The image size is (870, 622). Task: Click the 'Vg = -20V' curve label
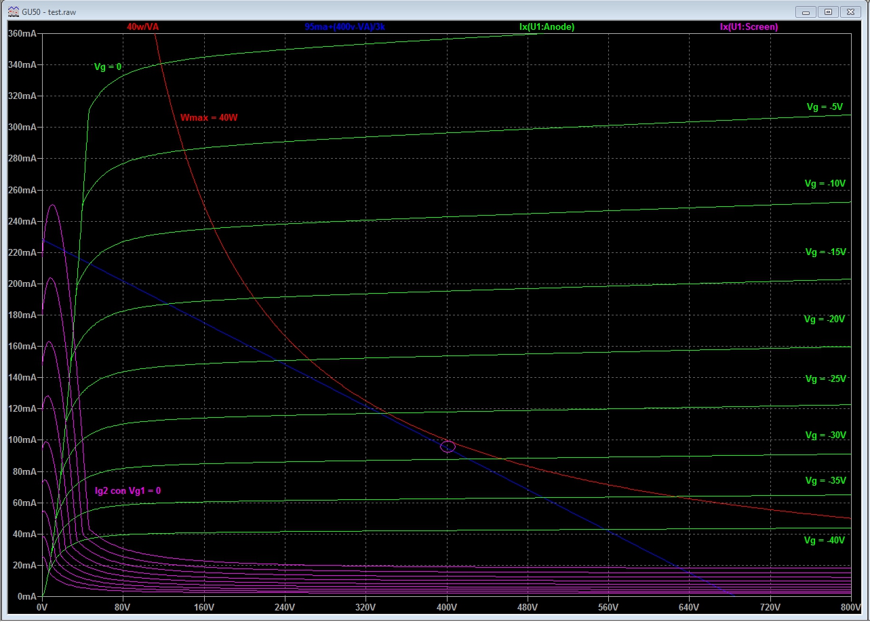click(x=824, y=319)
